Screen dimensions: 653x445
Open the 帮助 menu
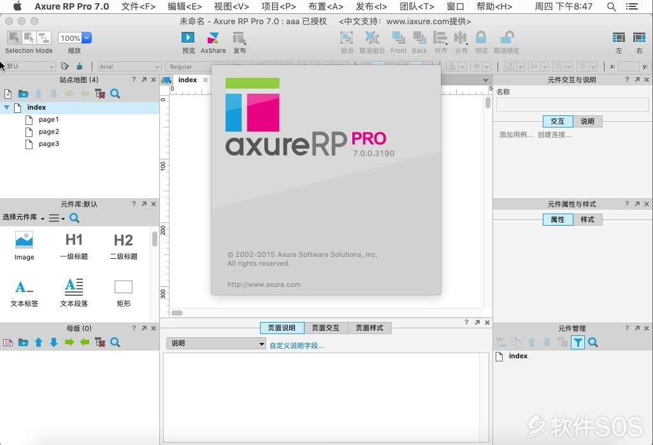[494, 6]
